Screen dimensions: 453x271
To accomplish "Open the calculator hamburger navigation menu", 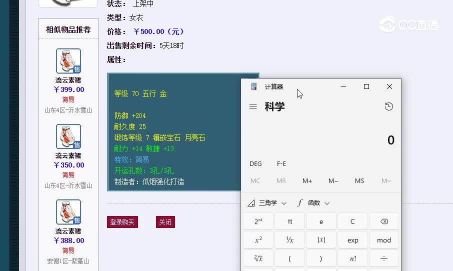I will point(253,106).
